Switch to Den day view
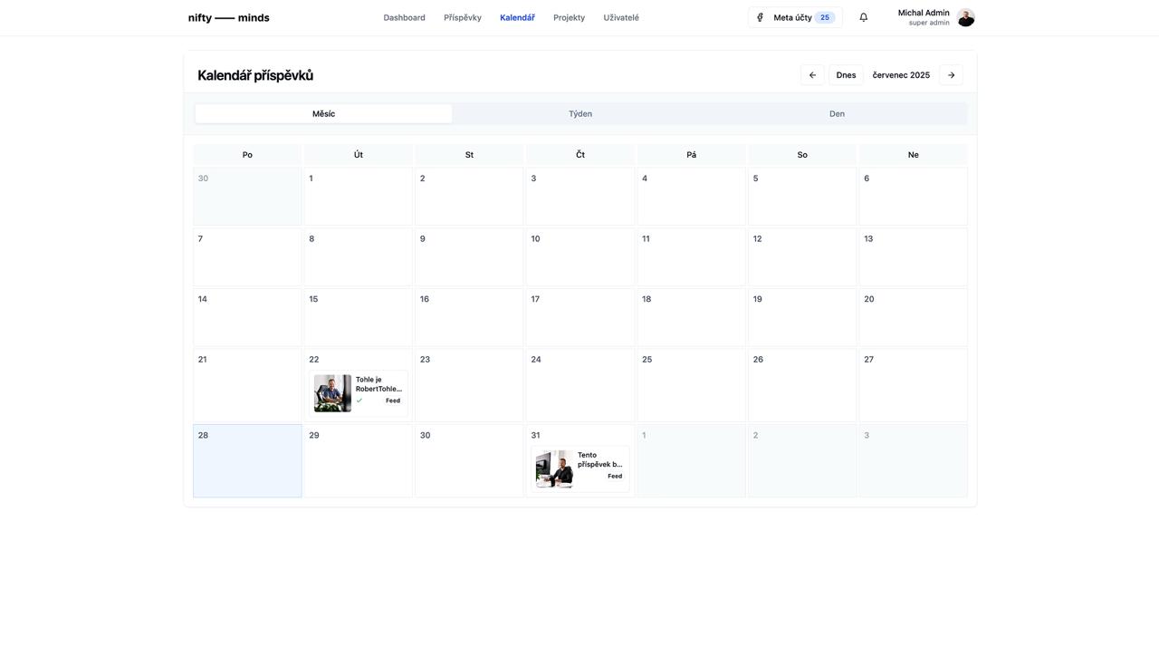 tap(837, 114)
